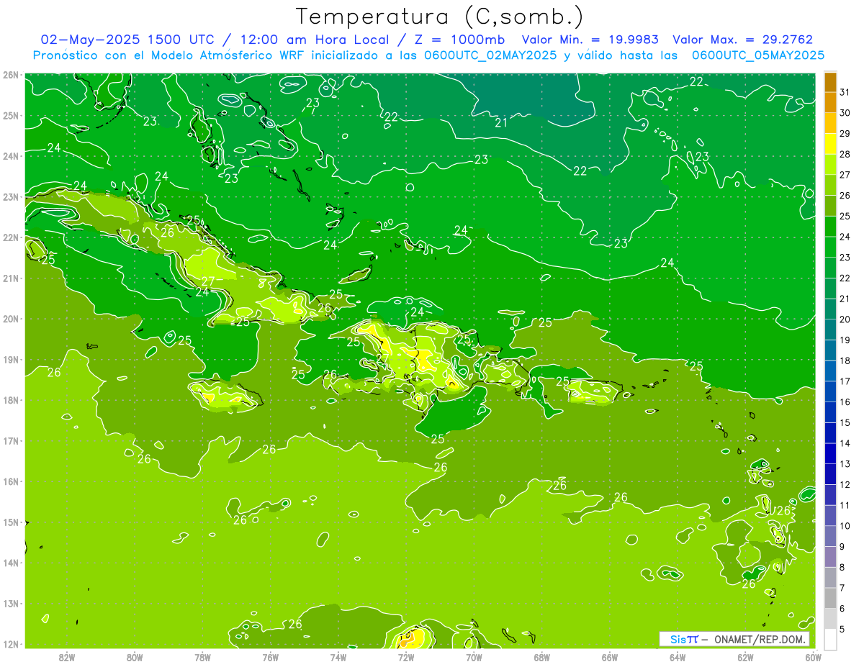
Task: Pick the legend swatch between 21 and 22
Action: click(830, 288)
